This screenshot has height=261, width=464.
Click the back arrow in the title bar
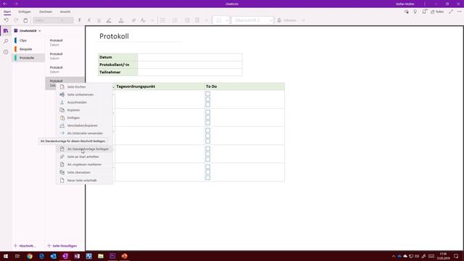pos(5,4)
